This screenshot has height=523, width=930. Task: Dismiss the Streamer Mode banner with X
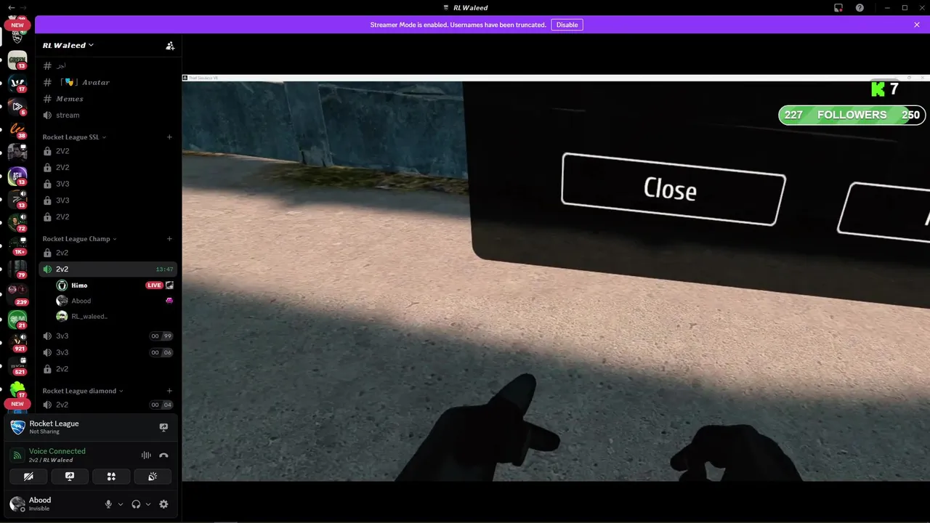click(917, 25)
